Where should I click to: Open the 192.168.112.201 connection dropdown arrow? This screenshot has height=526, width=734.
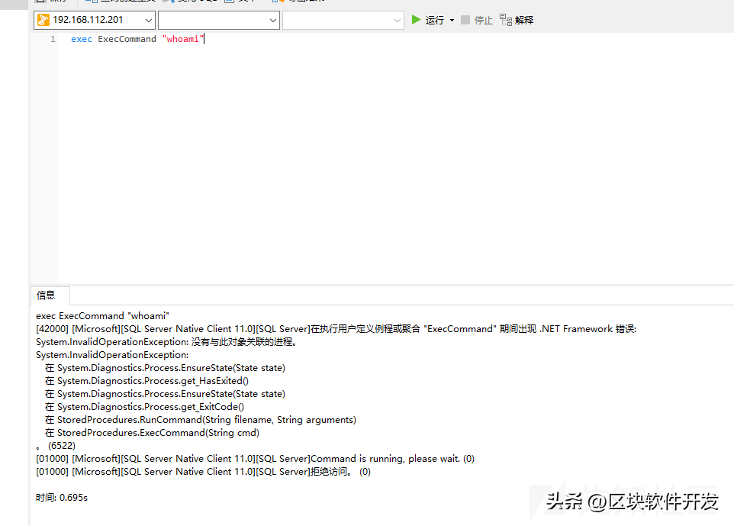click(x=147, y=20)
